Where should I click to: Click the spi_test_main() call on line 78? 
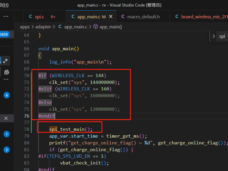71,129
